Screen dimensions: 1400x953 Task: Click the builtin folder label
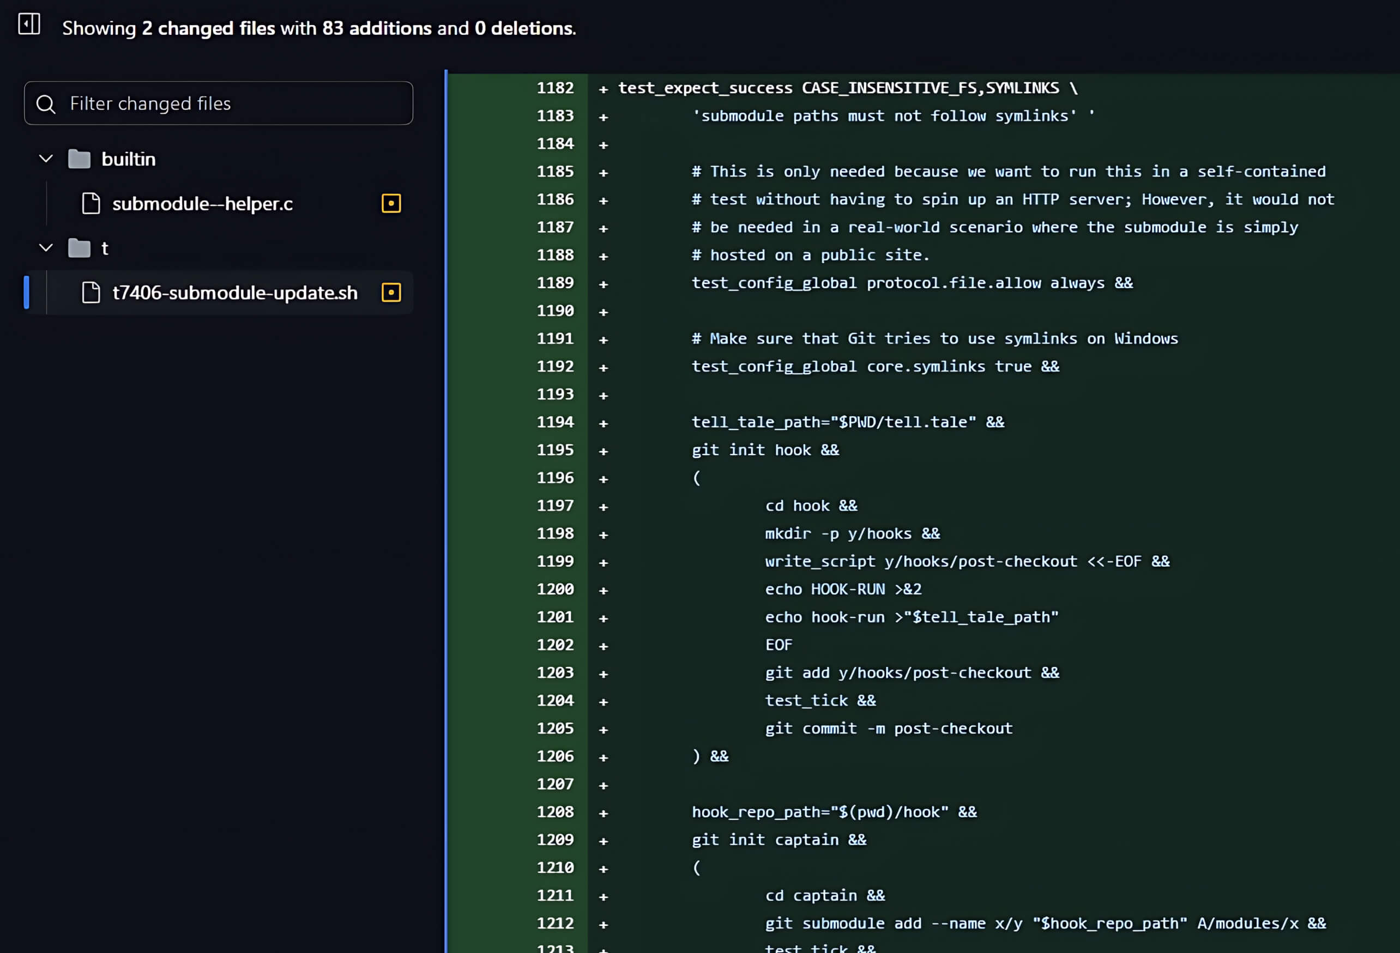tap(128, 160)
